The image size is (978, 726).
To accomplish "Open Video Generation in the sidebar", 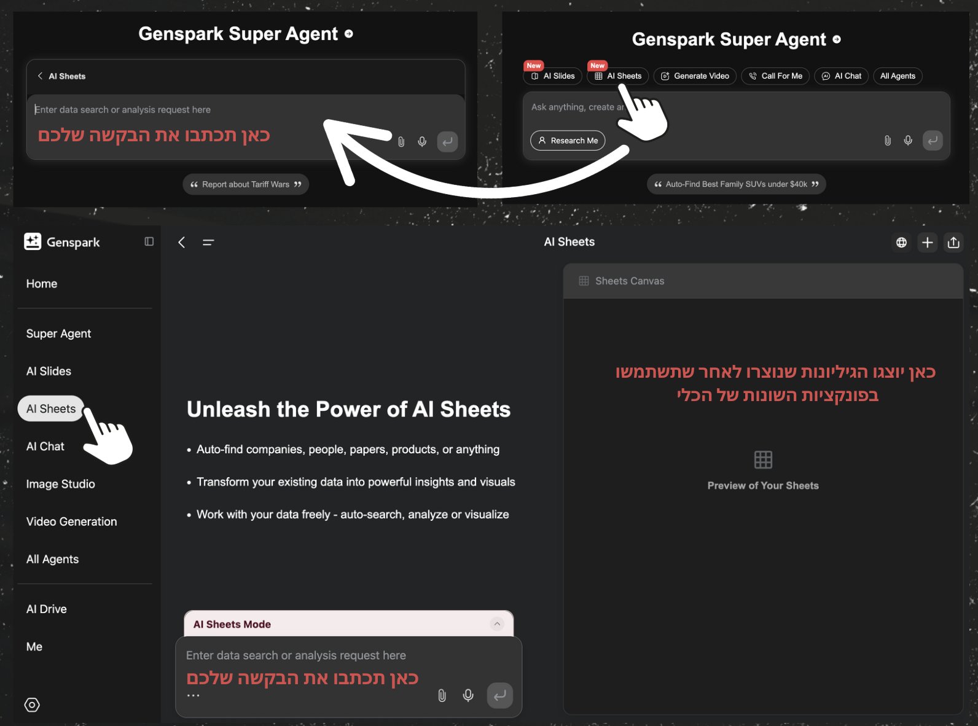I will (71, 521).
